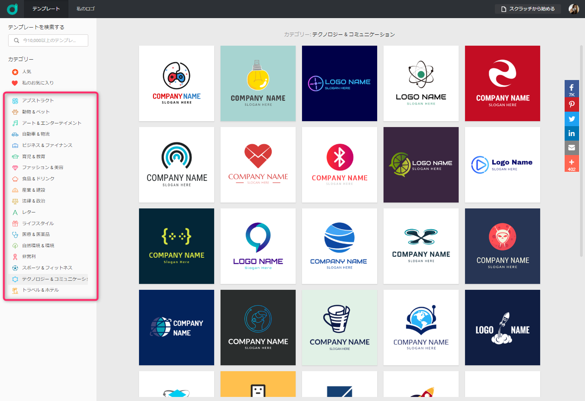Screen dimensions: 585x401
Task: Click スクラッチから始める button
Action: (528, 9)
